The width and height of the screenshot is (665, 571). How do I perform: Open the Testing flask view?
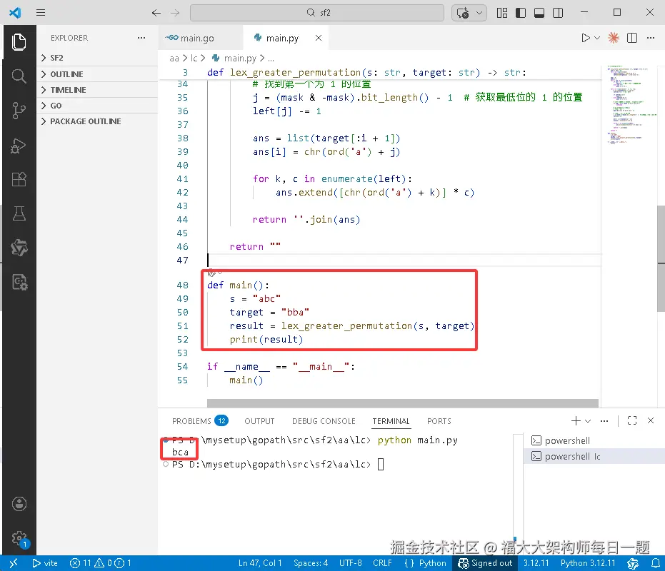point(19,213)
